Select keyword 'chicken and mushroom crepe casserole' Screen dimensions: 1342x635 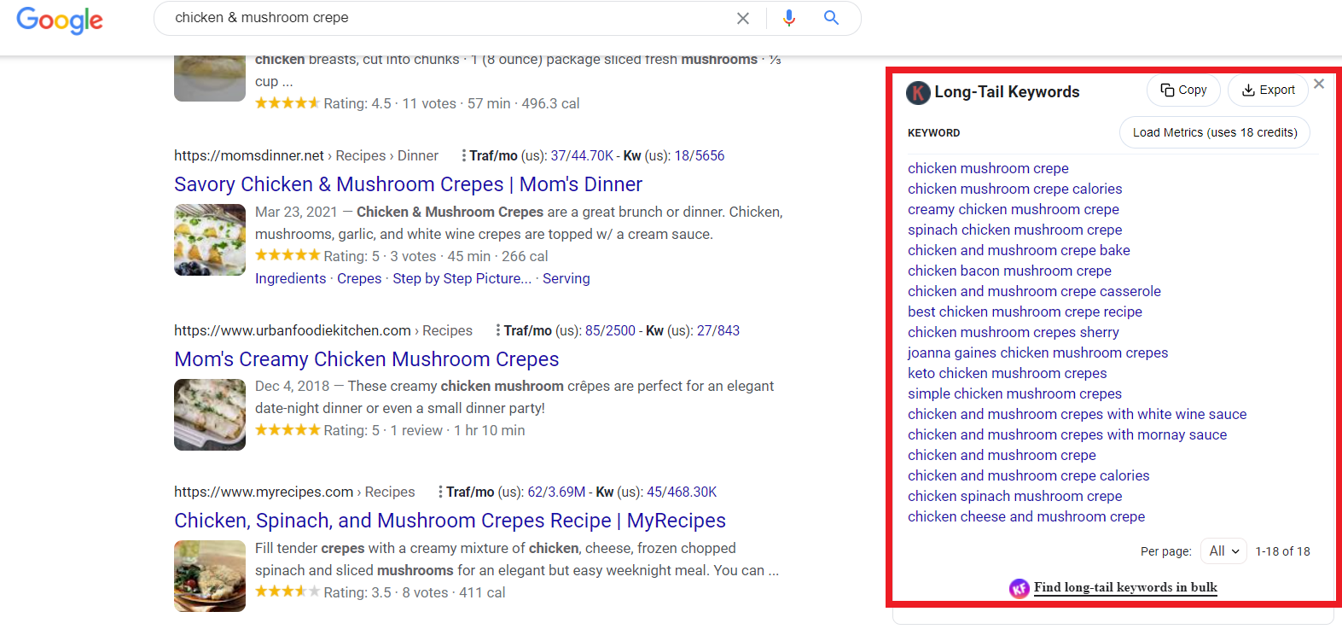coord(1034,291)
